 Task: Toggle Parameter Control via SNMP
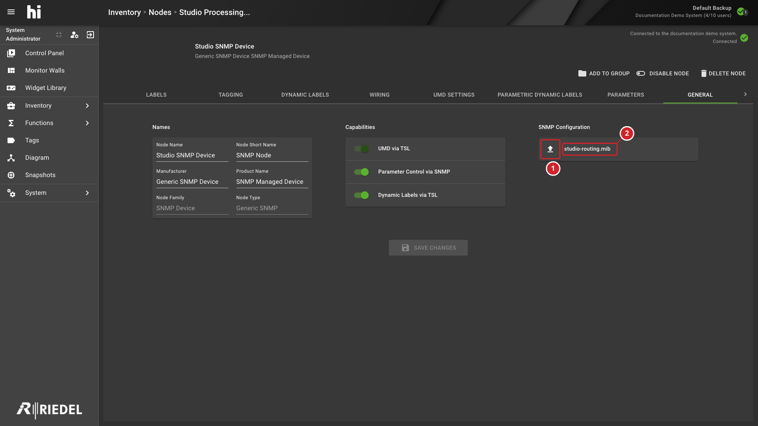click(361, 172)
